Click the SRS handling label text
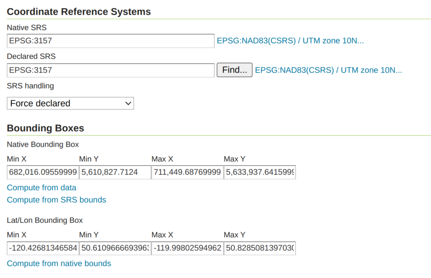This screenshot has height=278, width=431. [30, 86]
